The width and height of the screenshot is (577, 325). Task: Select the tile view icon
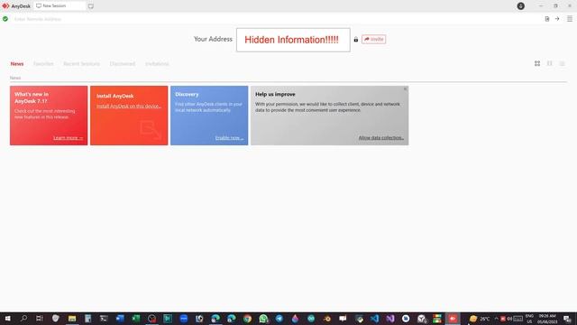[x=549, y=64]
